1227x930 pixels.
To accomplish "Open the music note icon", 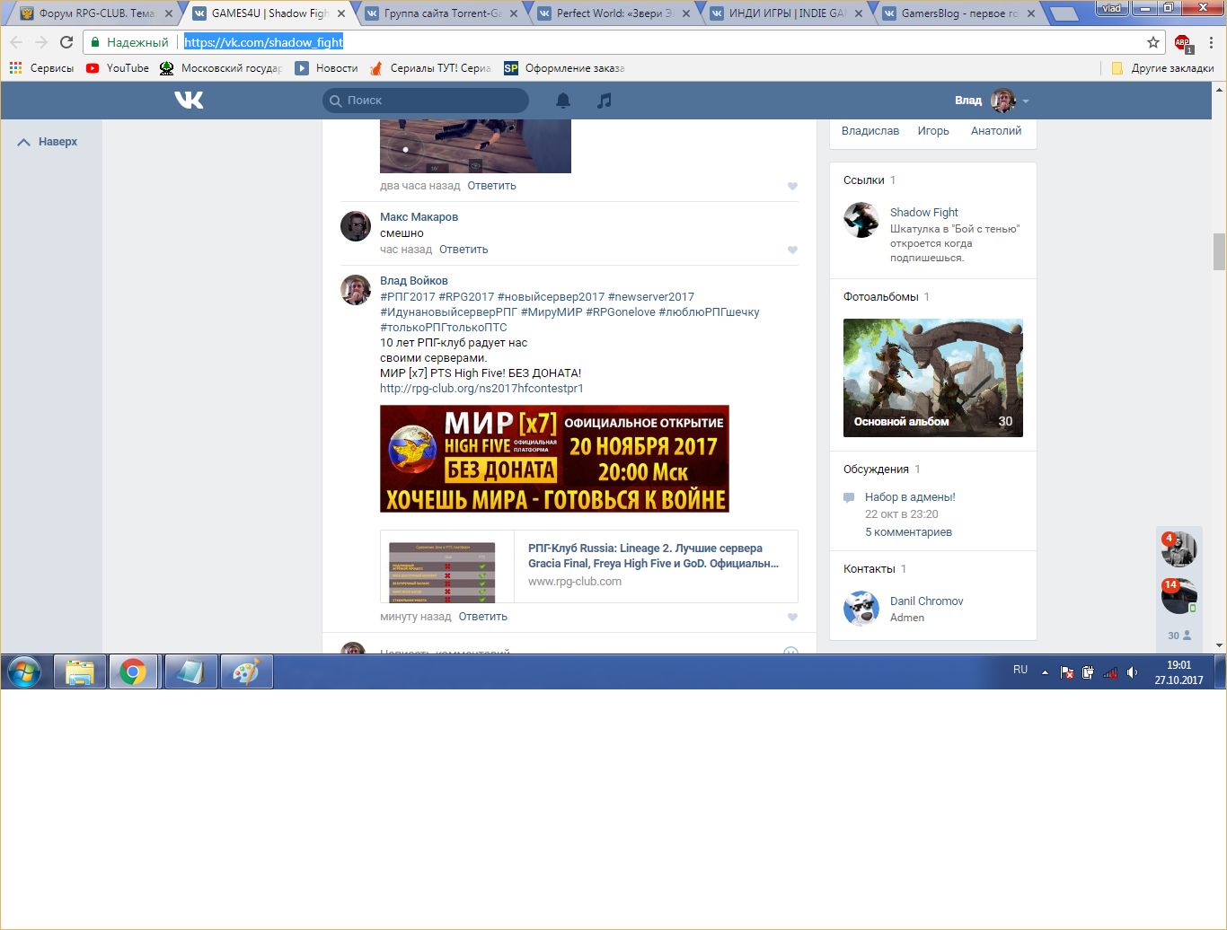I will pos(605,101).
